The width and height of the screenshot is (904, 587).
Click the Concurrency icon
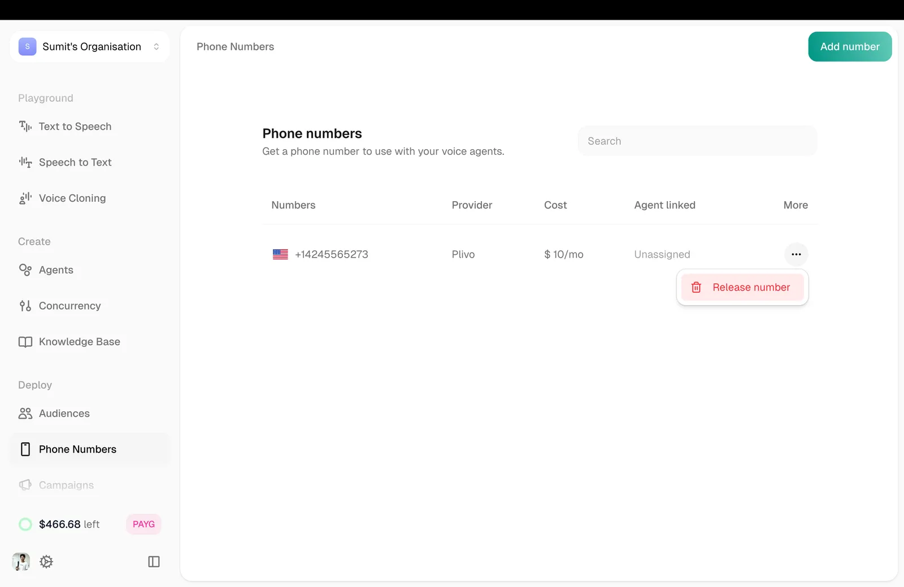[25, 306]
